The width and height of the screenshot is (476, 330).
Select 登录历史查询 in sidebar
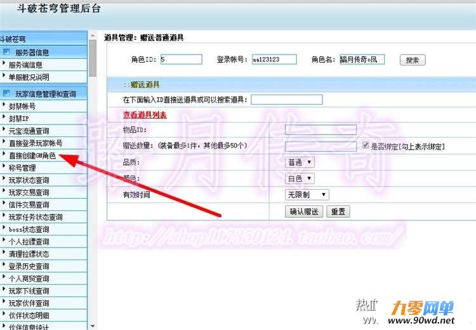point(29,267)
